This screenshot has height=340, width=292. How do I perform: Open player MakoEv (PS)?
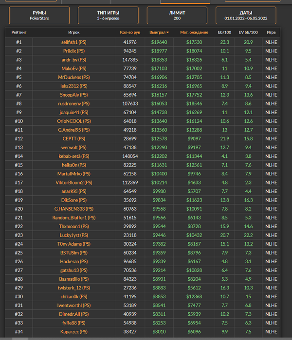coord(74,68)
